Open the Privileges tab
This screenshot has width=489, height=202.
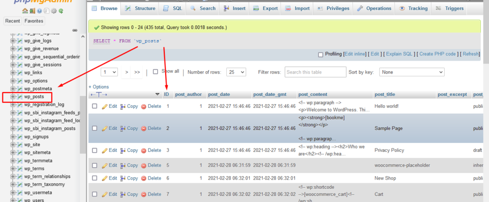coord(333,9)
